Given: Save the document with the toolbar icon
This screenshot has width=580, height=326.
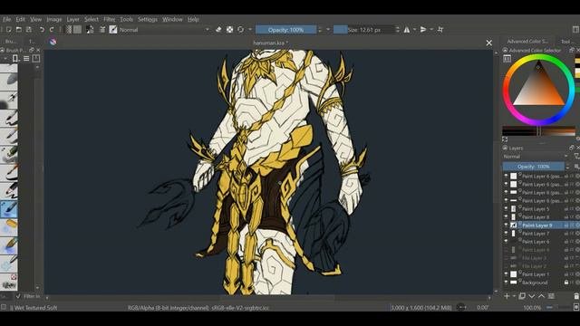Looking at the screenshot, I should pyautogui.click(x=29, y=30).
